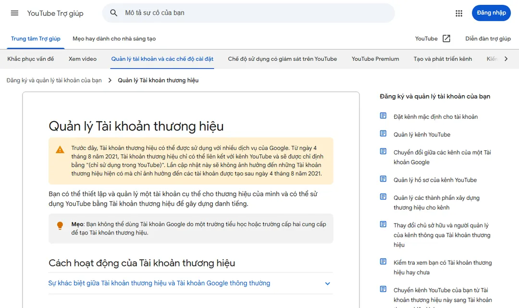Open Quản lý các thành phần xây dựng article

click(436, 202)
